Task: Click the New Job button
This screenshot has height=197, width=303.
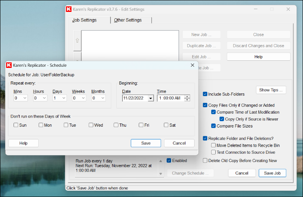Action: pyautogui.click(x=201, y=35)
